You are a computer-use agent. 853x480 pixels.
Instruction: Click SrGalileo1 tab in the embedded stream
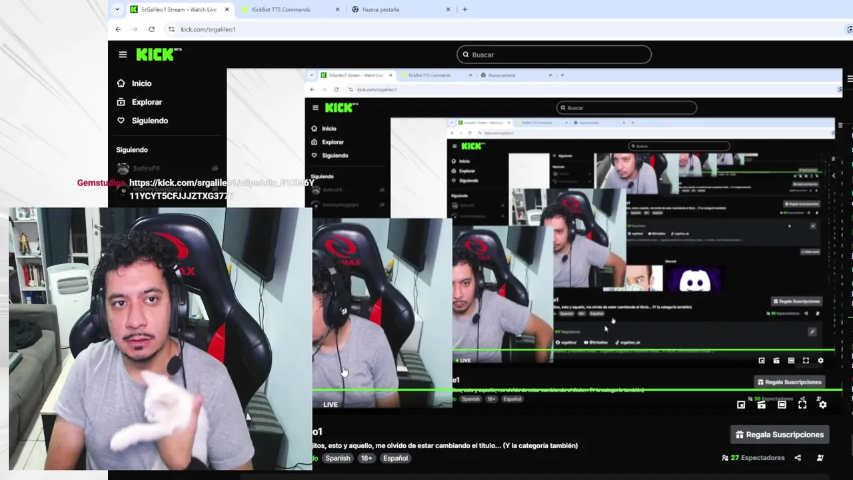pos(356,75)
